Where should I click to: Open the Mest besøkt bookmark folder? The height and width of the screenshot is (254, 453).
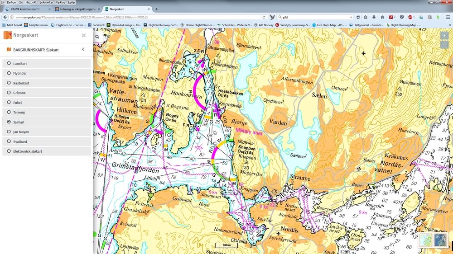(x=12, y=25)
